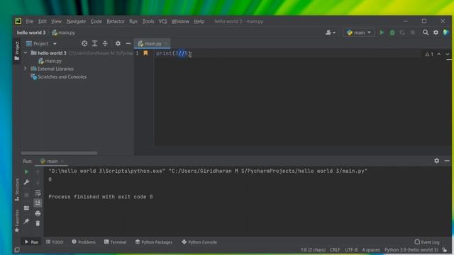Screen dimensions: 454x255
Task: Click Run tool window button at bottom
Action: point(31,242)
